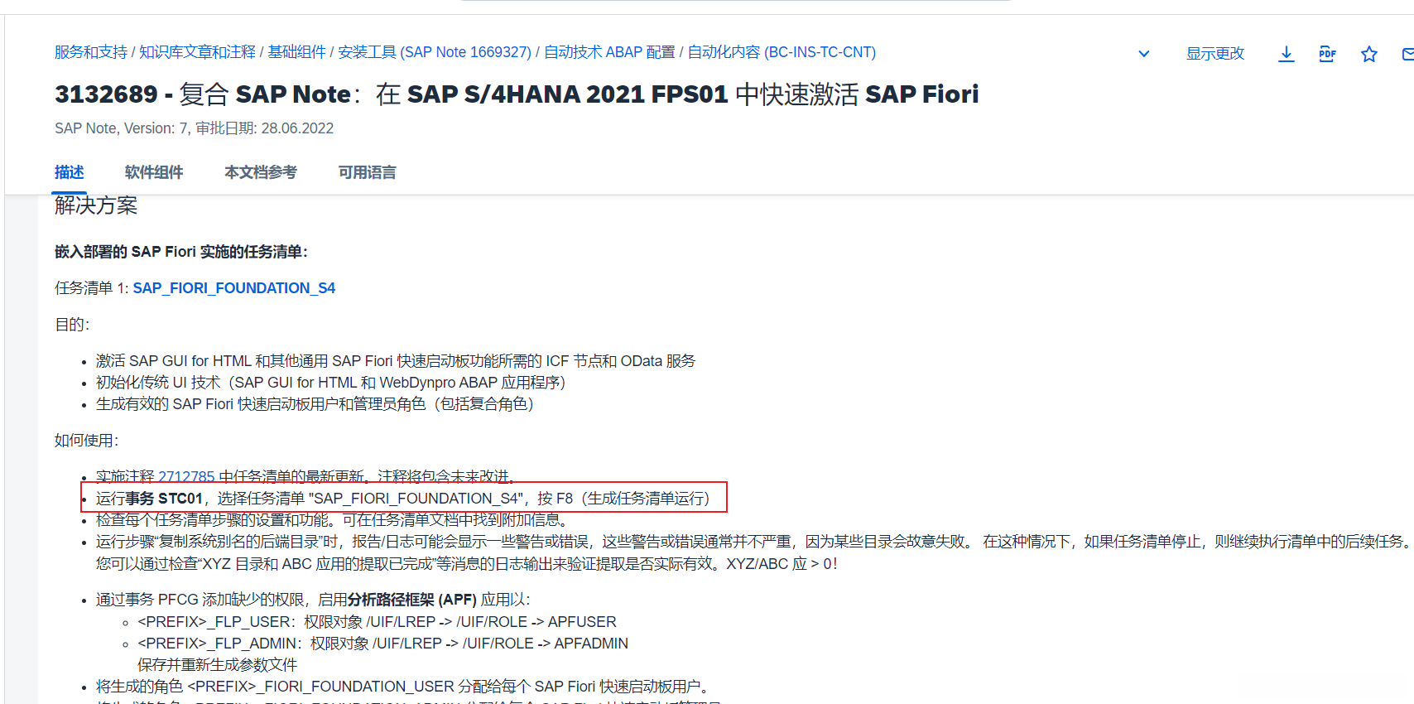The width and height of the screenshot is (1414, 704).
Task: Click the bullet about 激活 SAP GUI for HTML
Action: [x=396, y=361]
